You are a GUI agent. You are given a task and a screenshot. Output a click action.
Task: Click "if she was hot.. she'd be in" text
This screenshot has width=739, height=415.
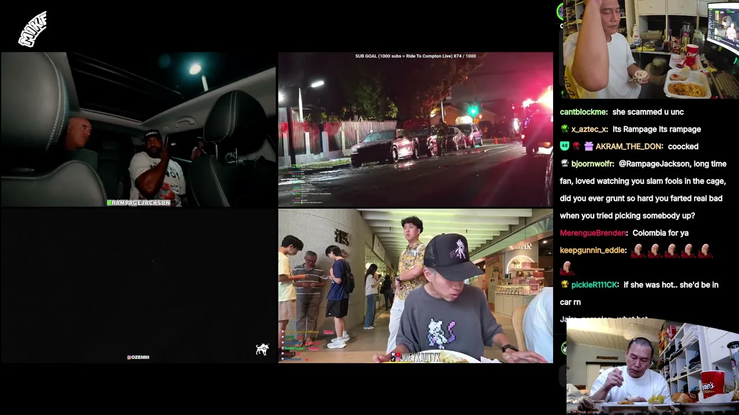671,285
